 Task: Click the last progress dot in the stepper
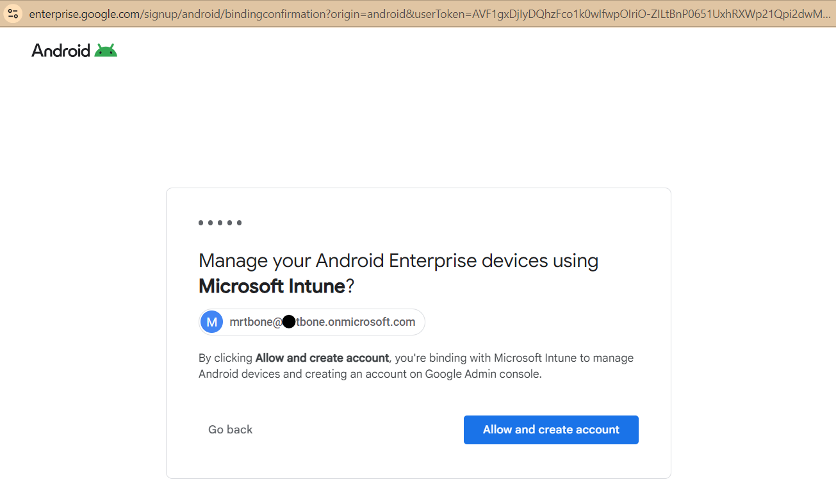[239, 223]
